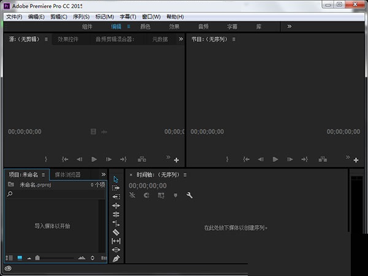Play the source monitor
Viewport: 368px width, 276px height.
pos(94,159)
